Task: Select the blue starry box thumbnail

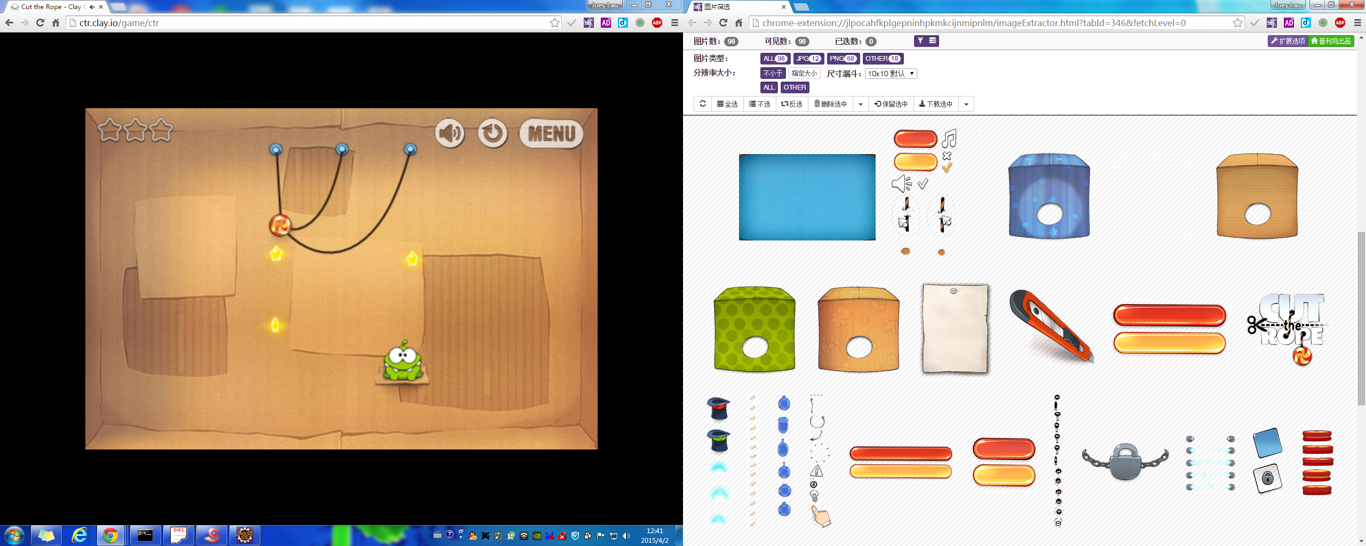Action: (x=1049, y=196)
